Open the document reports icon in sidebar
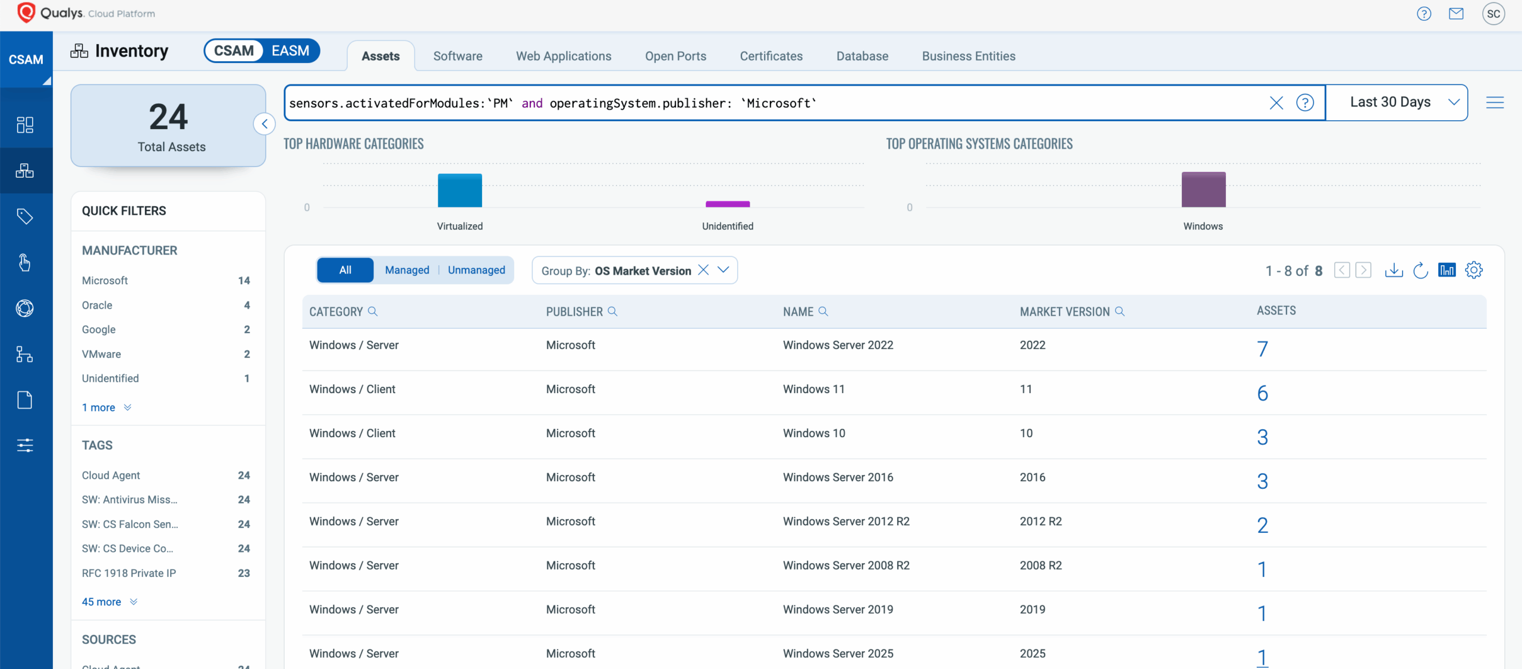Viewport: 1522px width, 669px height. pyautogui.click(x=25, y=400)
